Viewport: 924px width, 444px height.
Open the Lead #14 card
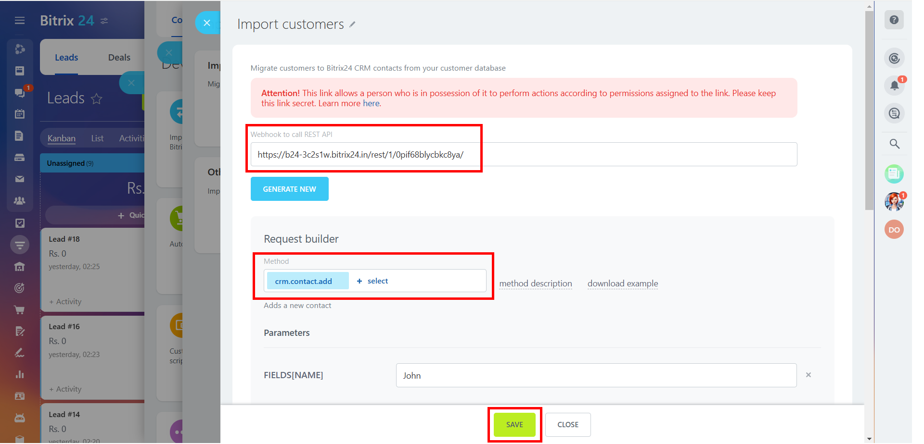pyautogui.click(x=92, y=423)
